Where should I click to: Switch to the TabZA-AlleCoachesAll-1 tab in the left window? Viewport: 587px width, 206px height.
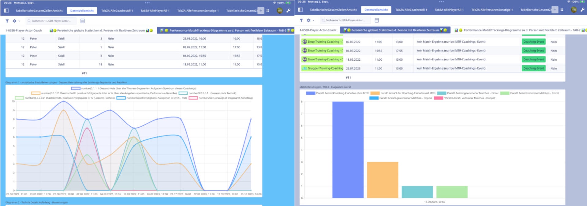[117, 11]
